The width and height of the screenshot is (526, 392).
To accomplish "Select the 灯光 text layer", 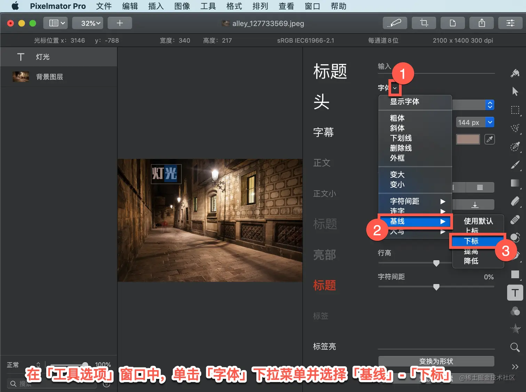I will [58, 57].
